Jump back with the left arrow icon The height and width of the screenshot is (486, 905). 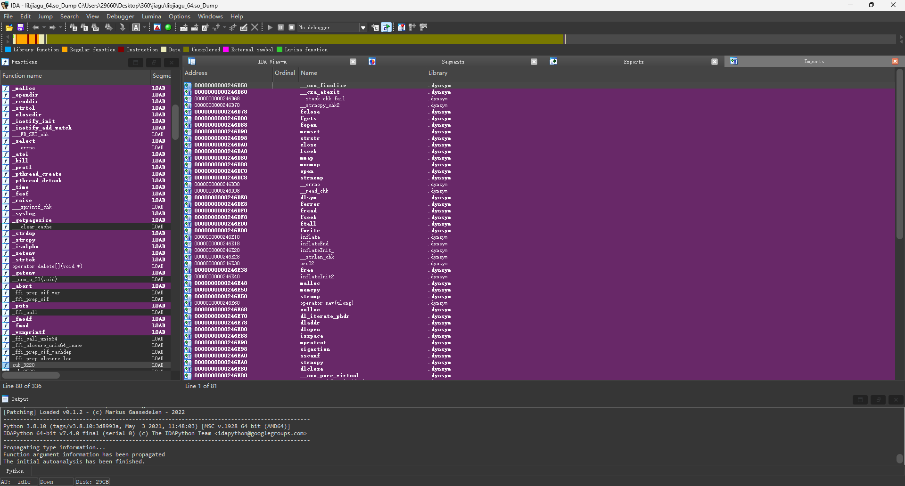tap(35, 28)
